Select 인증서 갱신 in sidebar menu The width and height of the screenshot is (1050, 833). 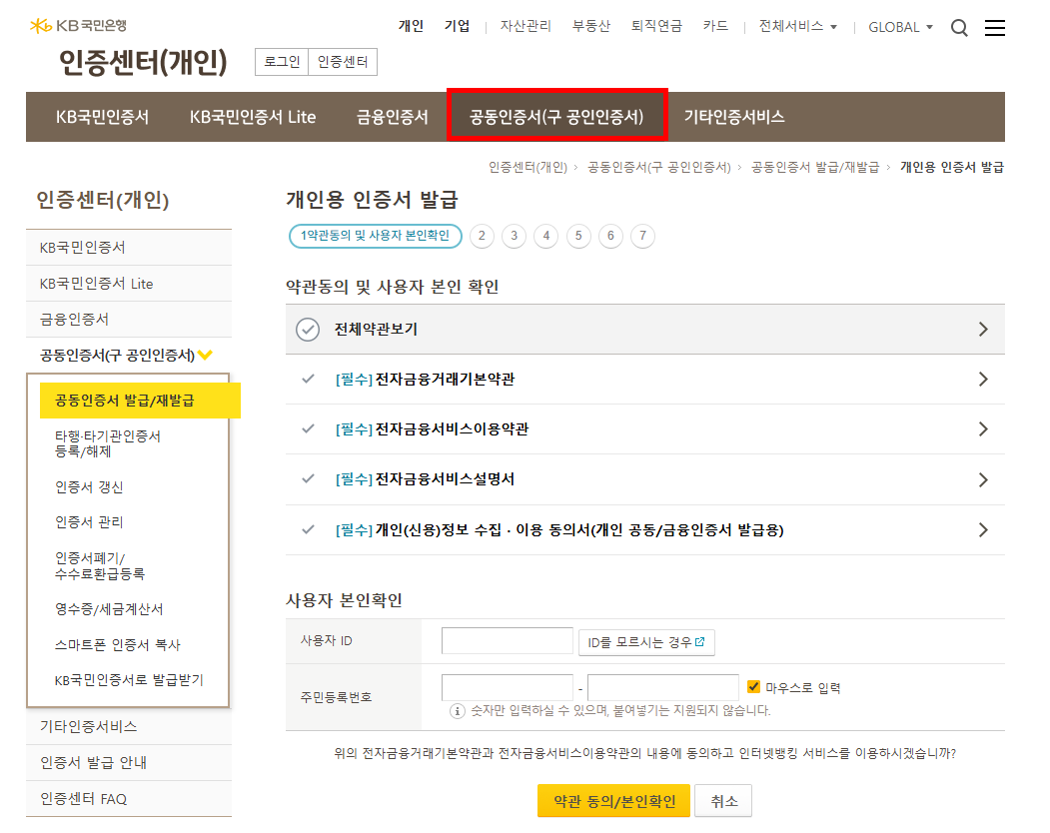point(89,487)
